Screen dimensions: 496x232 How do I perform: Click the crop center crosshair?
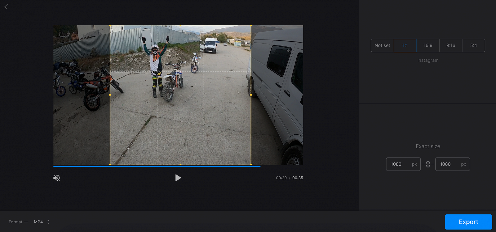[x=181, y=95]
